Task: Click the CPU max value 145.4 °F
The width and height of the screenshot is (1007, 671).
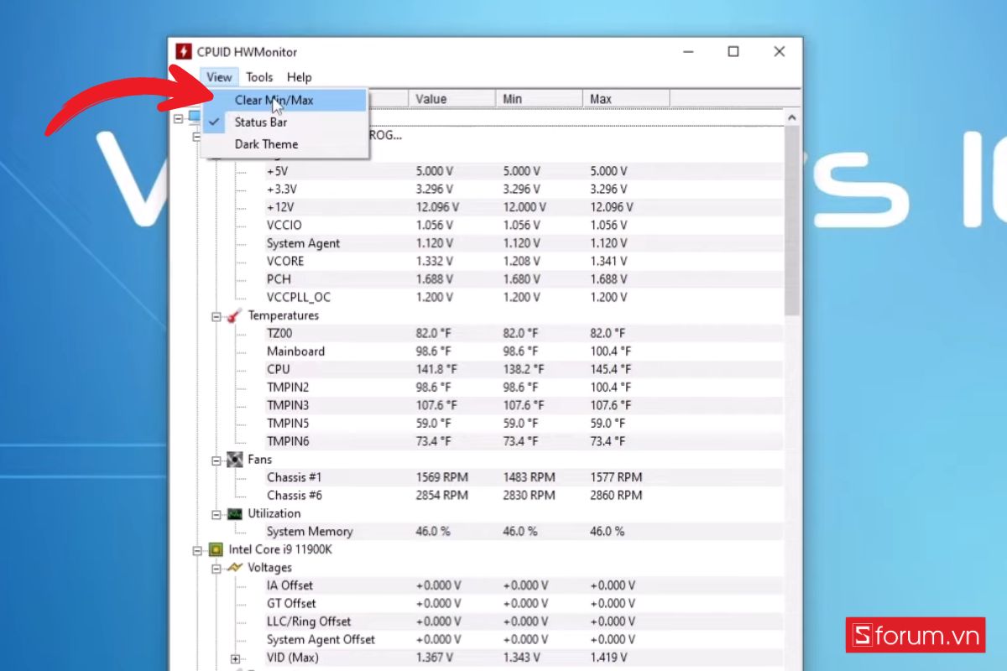Action: click(611, 369)
